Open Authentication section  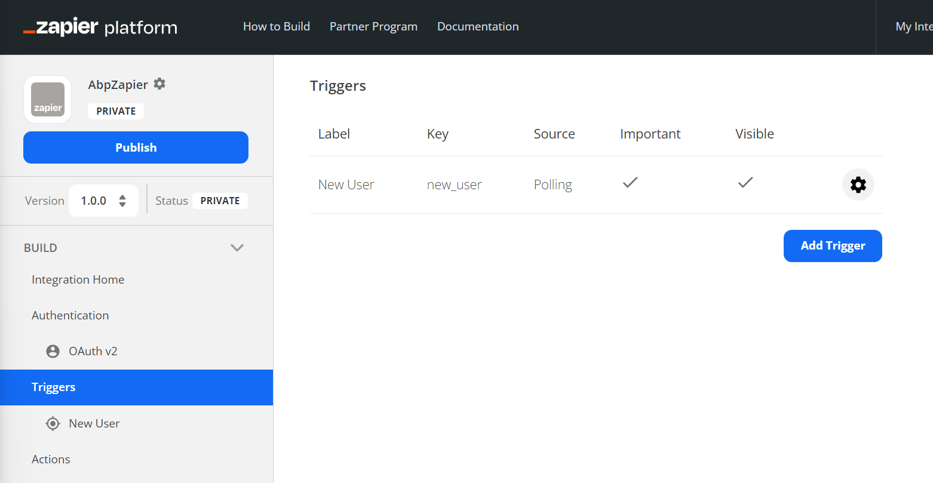click(x=70, y=315)
